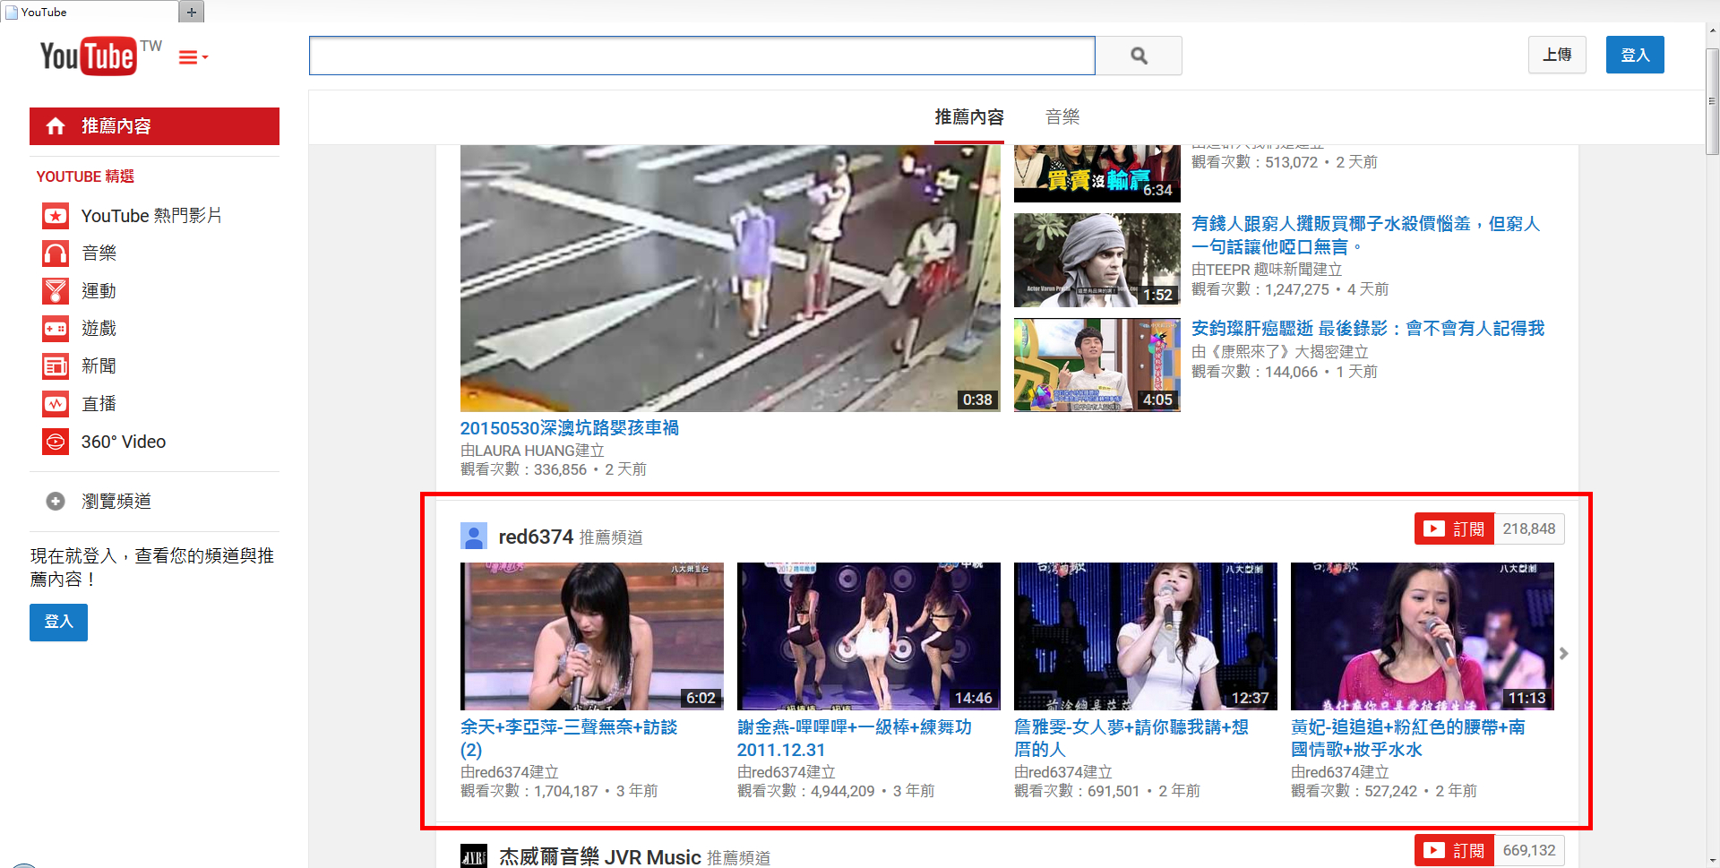Click the 新聞 newspaper icon
This screenshot has width=1720, height=868.
pos(56,366)
